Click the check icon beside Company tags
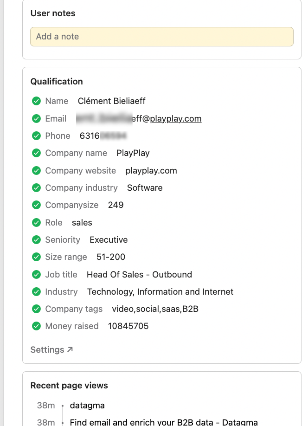 [37, 309]
